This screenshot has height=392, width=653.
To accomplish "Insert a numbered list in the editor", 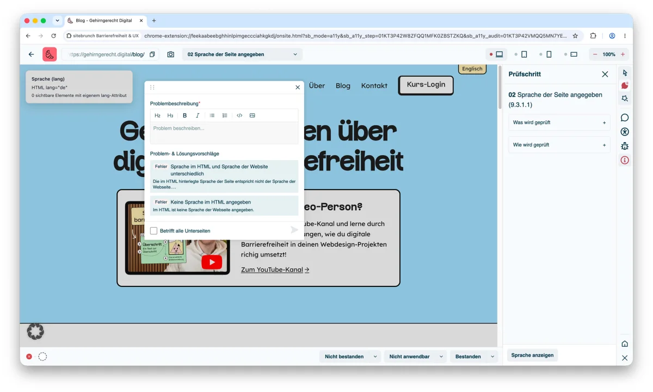I will [225, 115].
